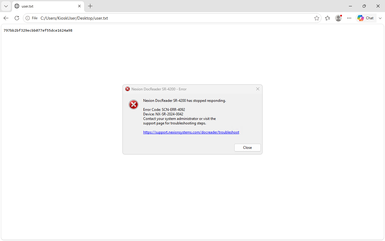385x241 pixels.
Task: Open the support.nexionsystems.com troubleshoot link
Action: pyautogui.click(x=191, y=132)
